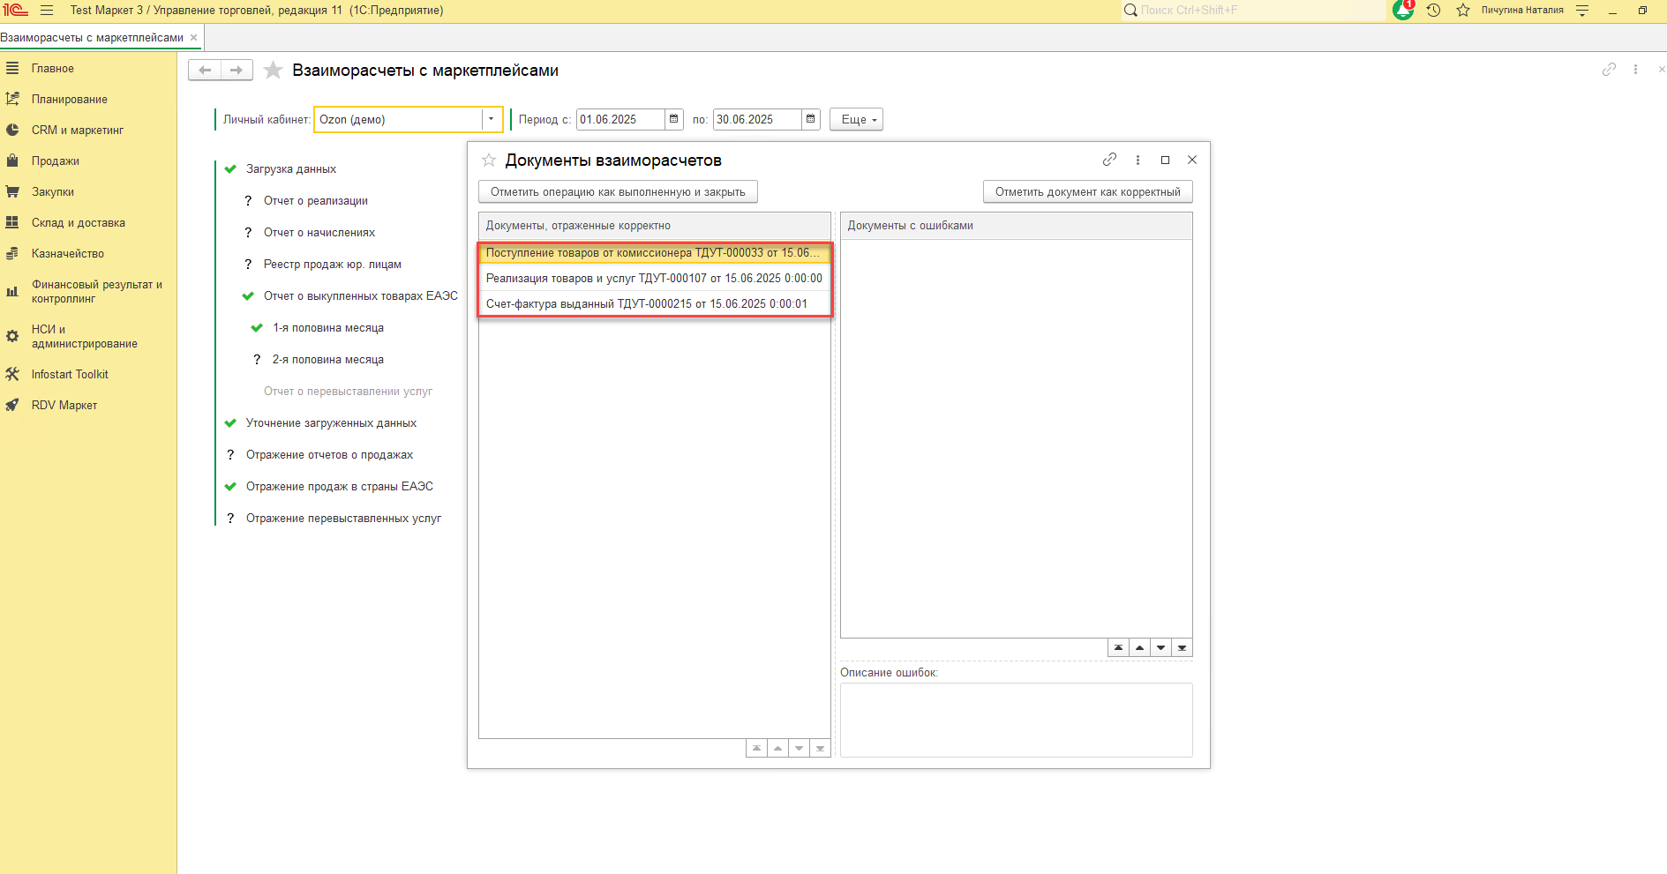Click Отметить операцию как выполненную и закрыть
Viewport: 1667px width, 874px height.
(618, 192)
